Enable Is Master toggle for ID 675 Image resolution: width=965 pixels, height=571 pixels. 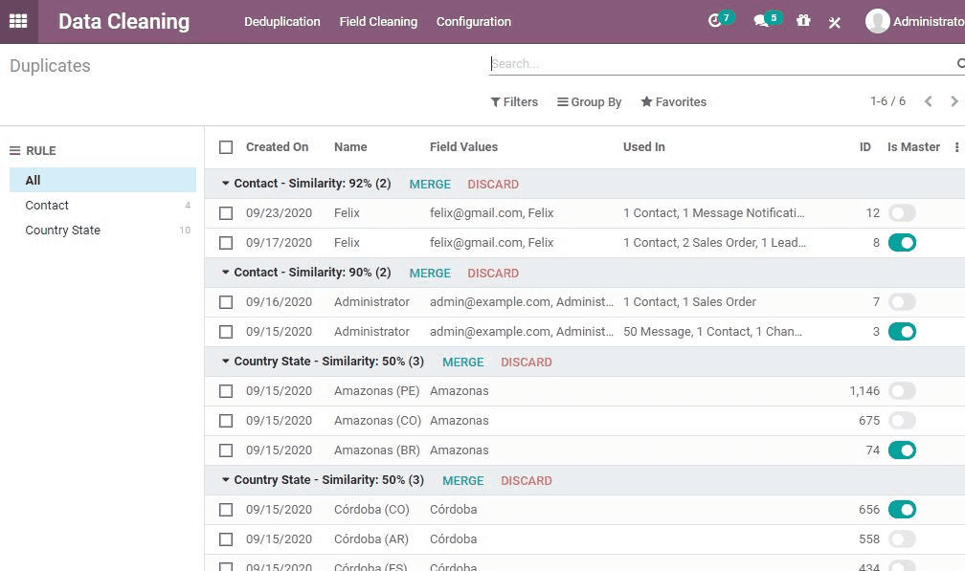click(902, 421)
